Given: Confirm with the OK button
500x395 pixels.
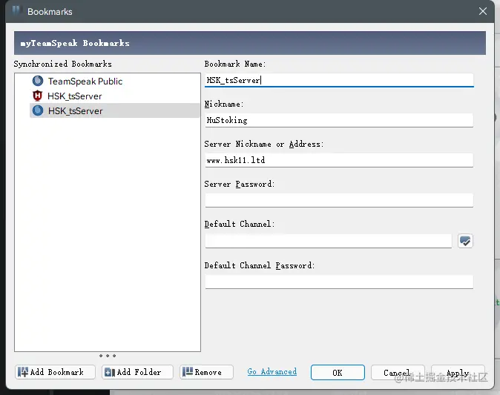Looking at the screenshot, I should click(x=338, y=372).
